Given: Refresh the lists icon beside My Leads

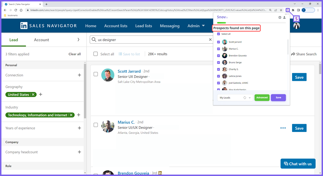Looking at the screenshot, I should click(245, 98).
